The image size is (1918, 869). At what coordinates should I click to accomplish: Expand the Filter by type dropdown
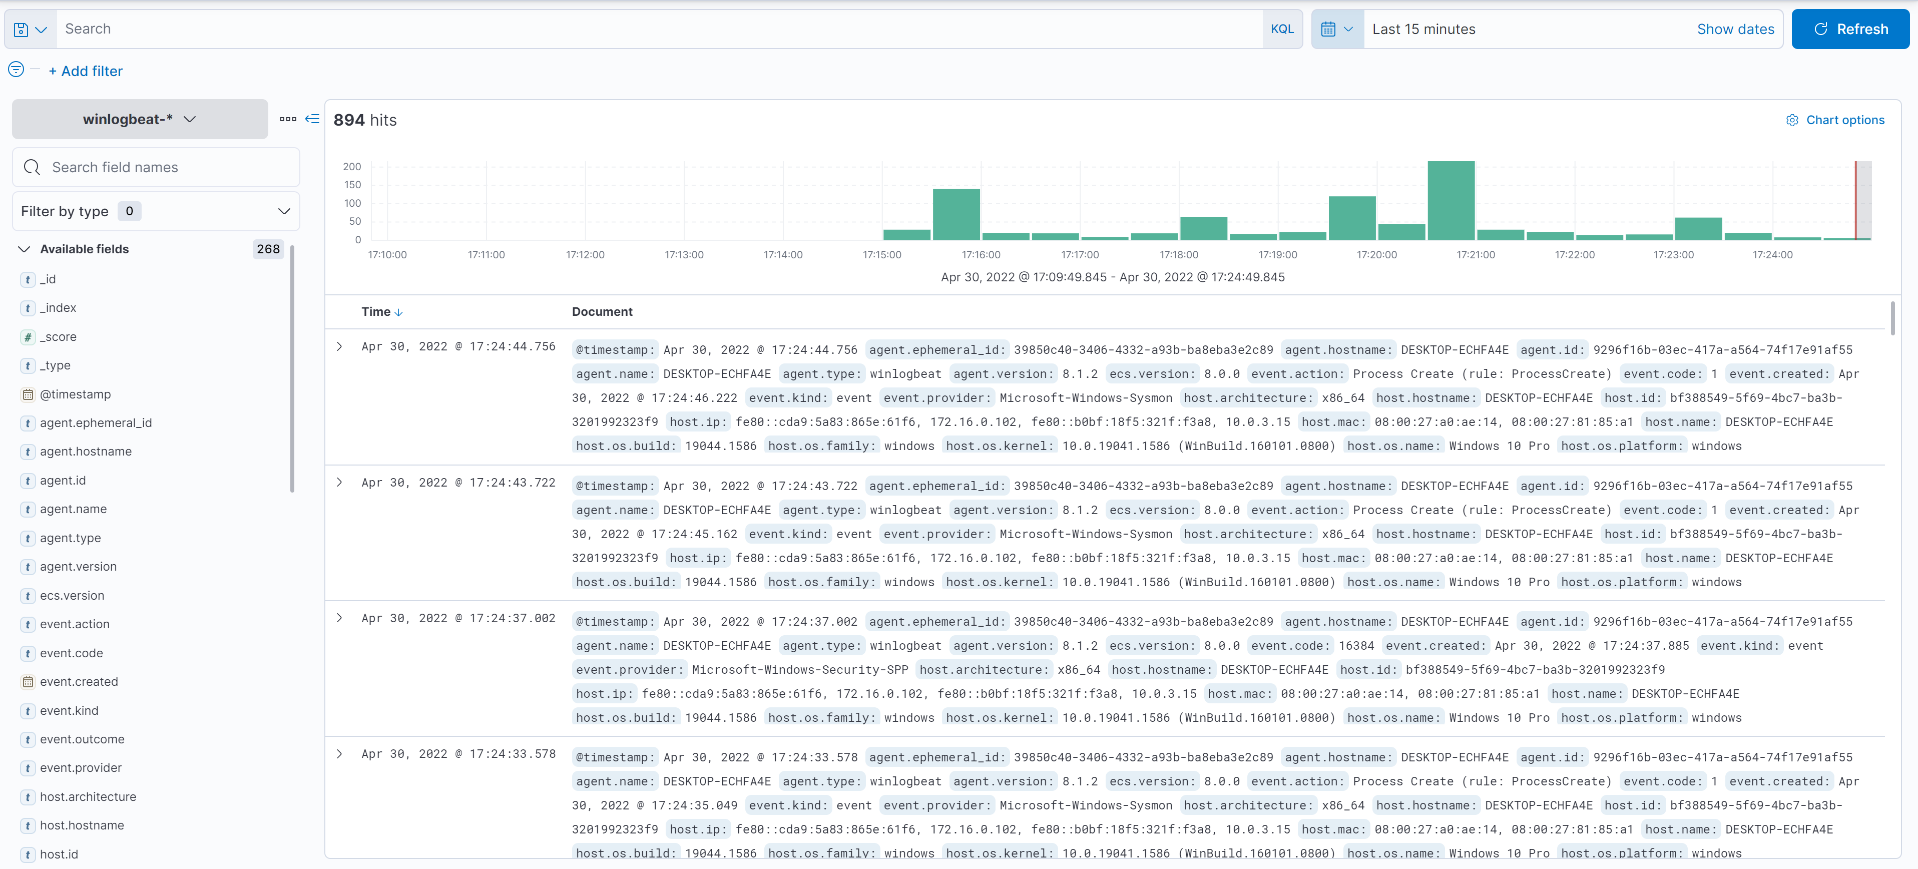pyautogui.click(x=156, y=211)
